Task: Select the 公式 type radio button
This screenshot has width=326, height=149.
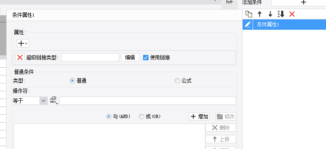Action: click(177, 81)
